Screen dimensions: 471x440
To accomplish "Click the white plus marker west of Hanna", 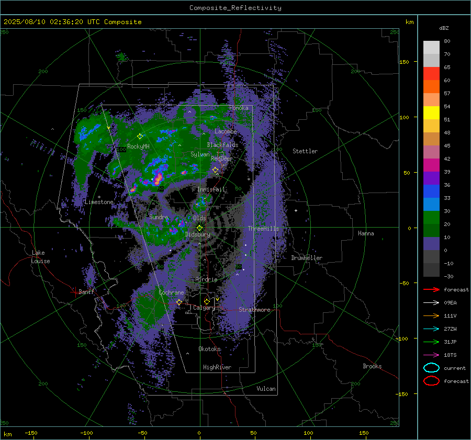I will [296, 210].
